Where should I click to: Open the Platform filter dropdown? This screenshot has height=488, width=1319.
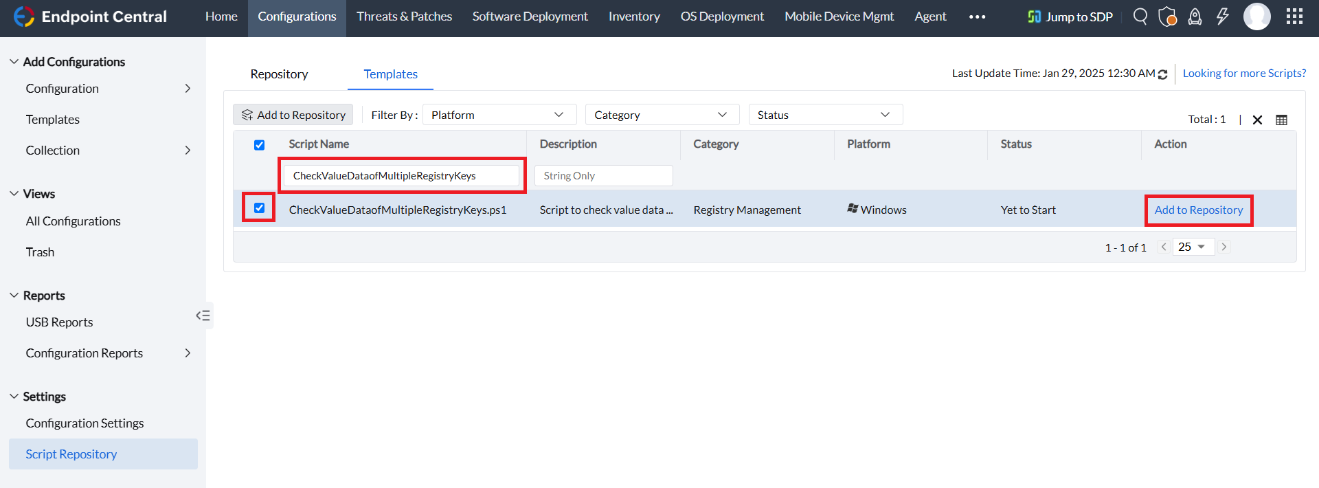499,115
